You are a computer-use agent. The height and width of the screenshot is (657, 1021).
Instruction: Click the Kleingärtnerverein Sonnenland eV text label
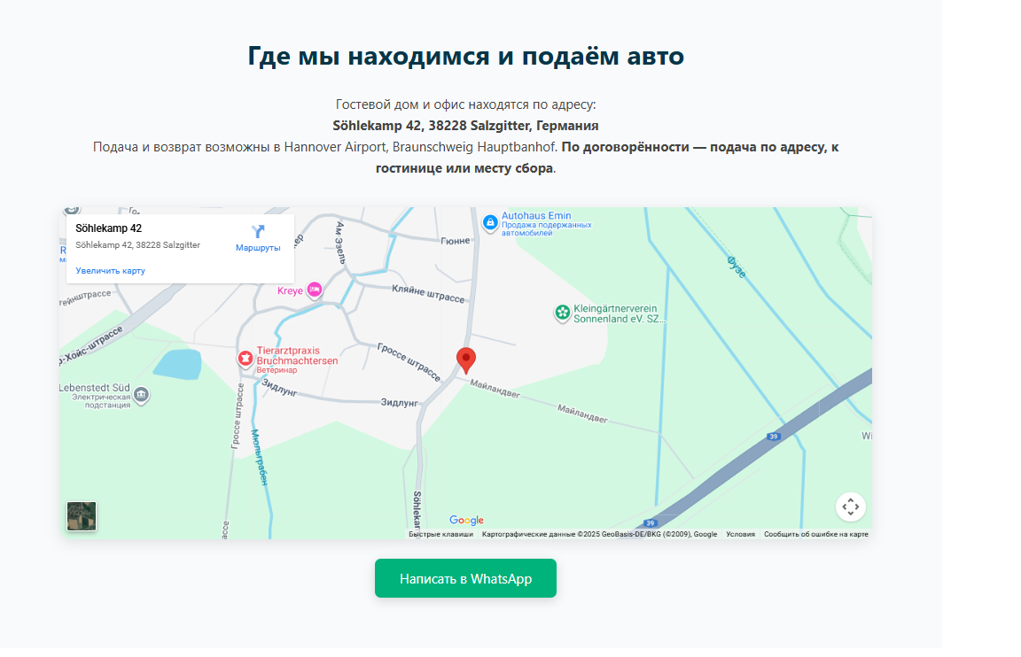[620, 313]
